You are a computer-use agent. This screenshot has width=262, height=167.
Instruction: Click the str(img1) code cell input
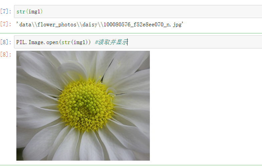pos(138,12)
